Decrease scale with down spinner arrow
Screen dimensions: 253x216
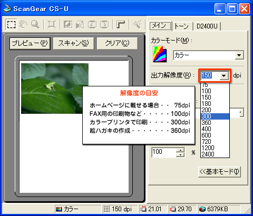coord(180,155)
